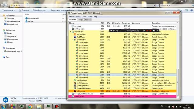This screenshot has height=109, width=194.
Task: Click the magnifier icon on Bandicam bar
Action: click(x=117, y=31)
